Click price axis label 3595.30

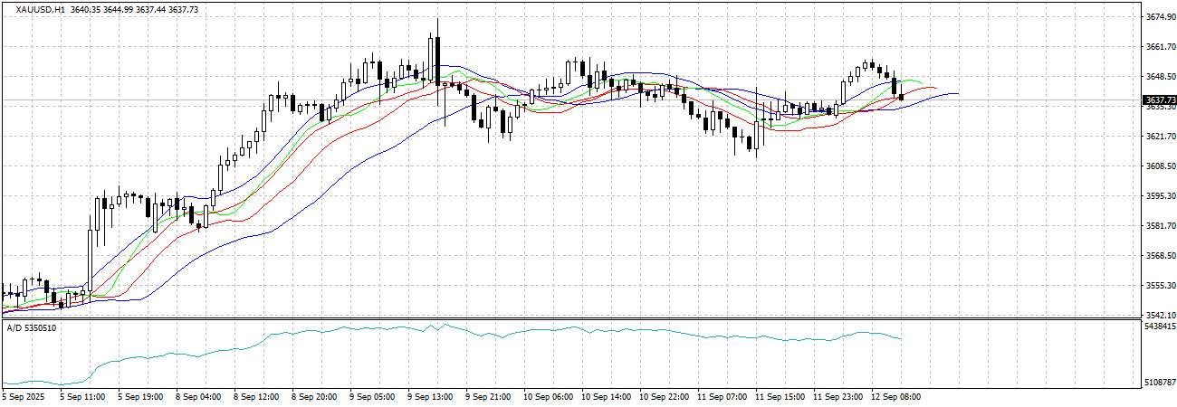pyautogui.click(x=1160, y=196)
